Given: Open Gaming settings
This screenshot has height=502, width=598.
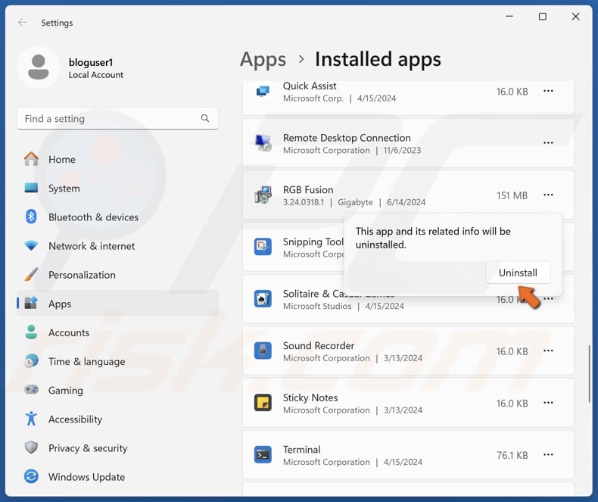Looking at the screenshot, I should pos(118,390).
